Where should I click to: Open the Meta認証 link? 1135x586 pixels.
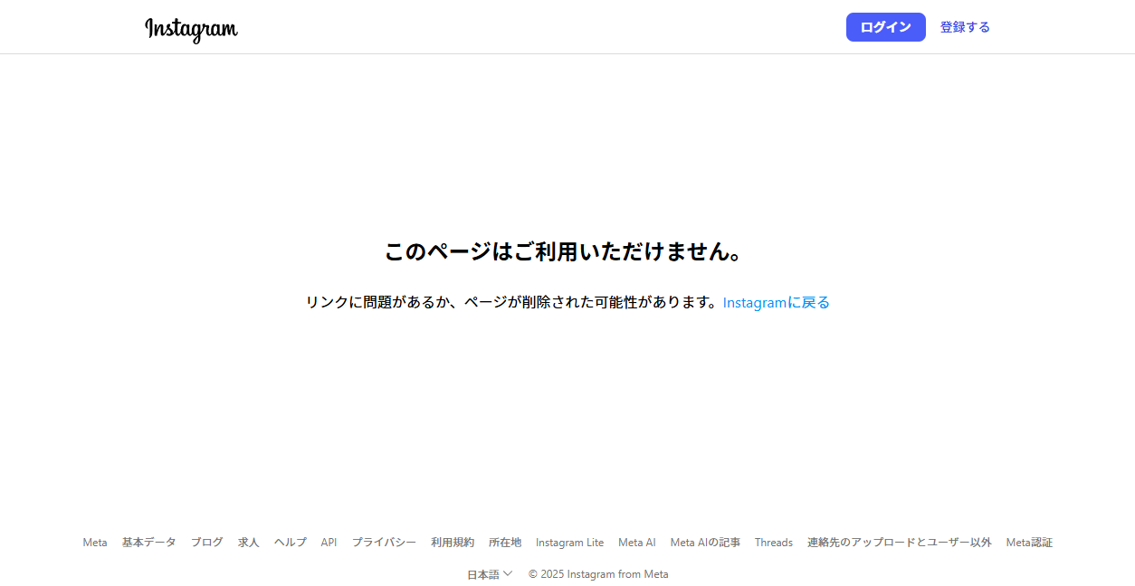(1029, 542)
